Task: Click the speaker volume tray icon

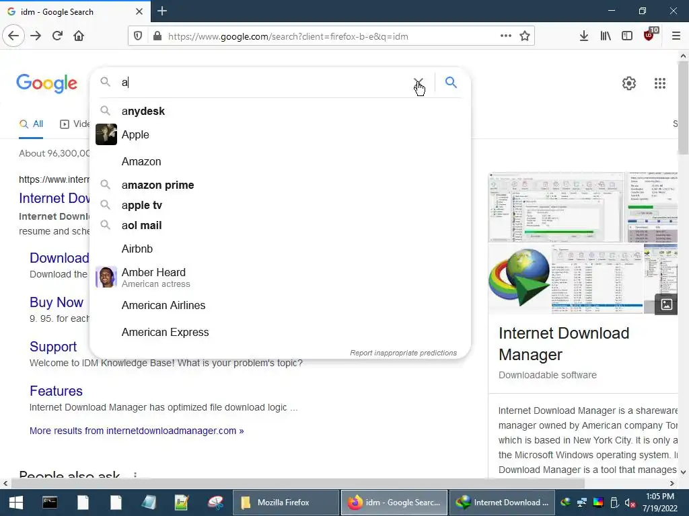Action: click(630, 503)
